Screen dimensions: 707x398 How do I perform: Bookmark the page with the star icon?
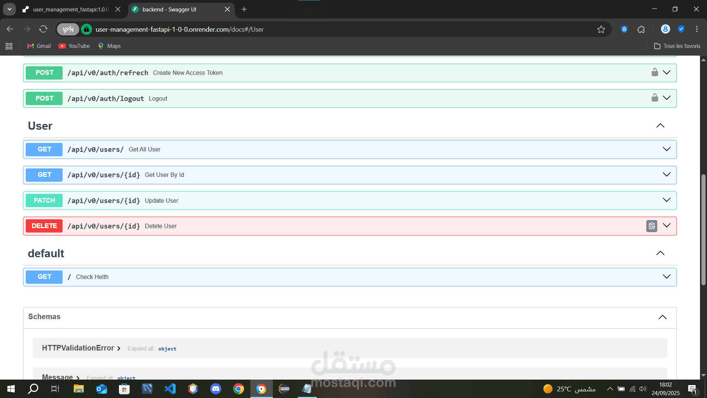[601, 29]
